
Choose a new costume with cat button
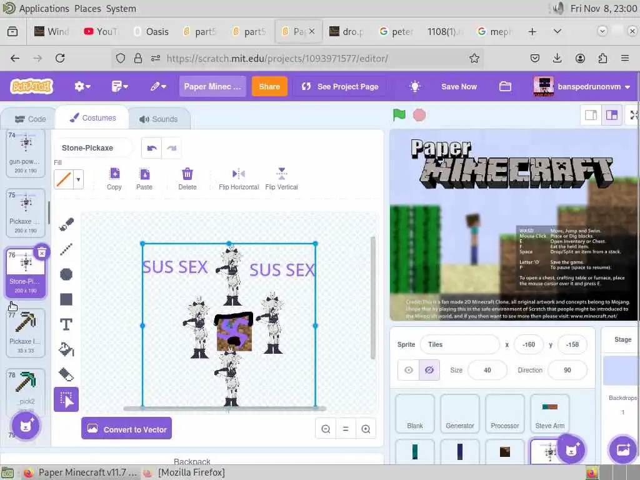(x=26, y=426)
